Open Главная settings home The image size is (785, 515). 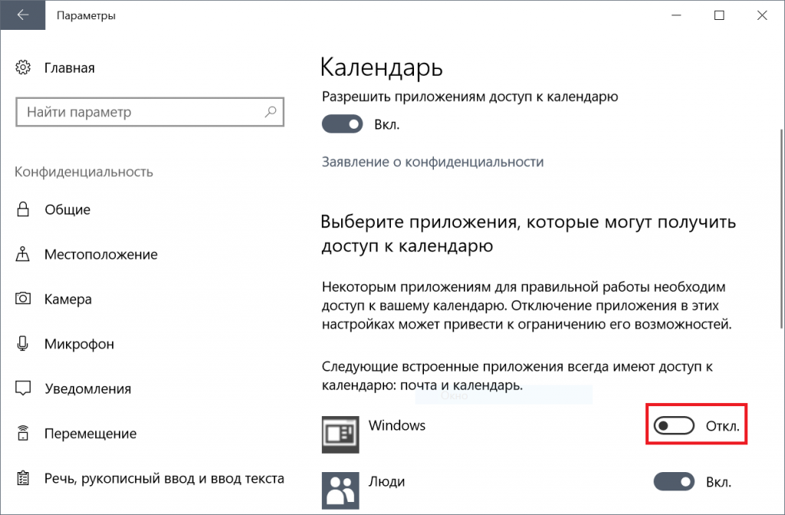point(70,67)
